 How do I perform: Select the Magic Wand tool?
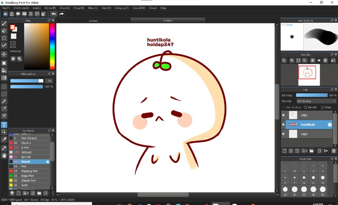coord(4,101)
